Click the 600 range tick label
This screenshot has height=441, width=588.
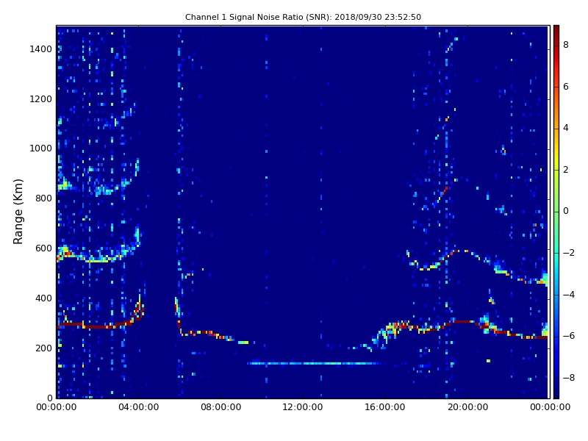pyautogui.click(x=43, y=248)
